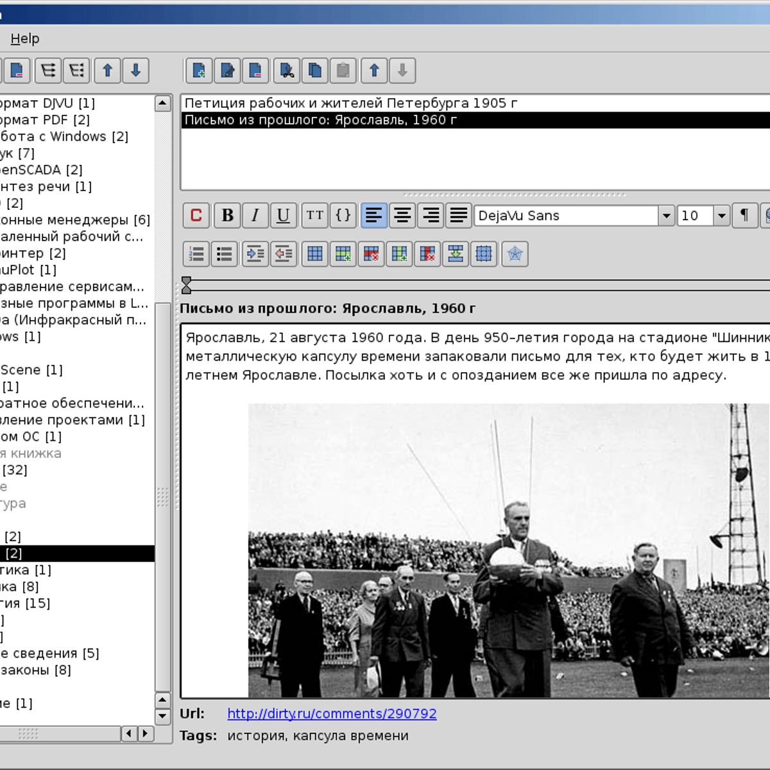Select note 'Петиция рабочих и жителей Петербурга 1905 г'

351,103
